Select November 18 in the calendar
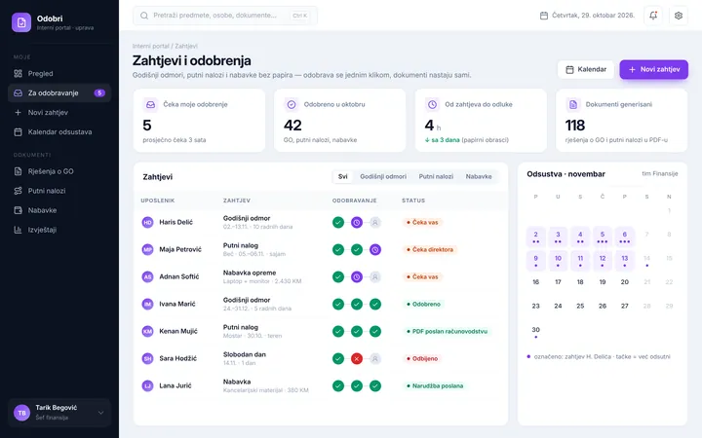Screen dimensions: 702x438 pos(580,282)
